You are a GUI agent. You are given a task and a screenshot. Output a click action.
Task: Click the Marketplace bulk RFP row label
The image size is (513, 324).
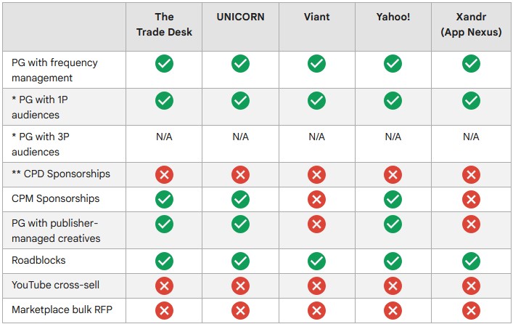pyautogui.click(x=62, y=309)
